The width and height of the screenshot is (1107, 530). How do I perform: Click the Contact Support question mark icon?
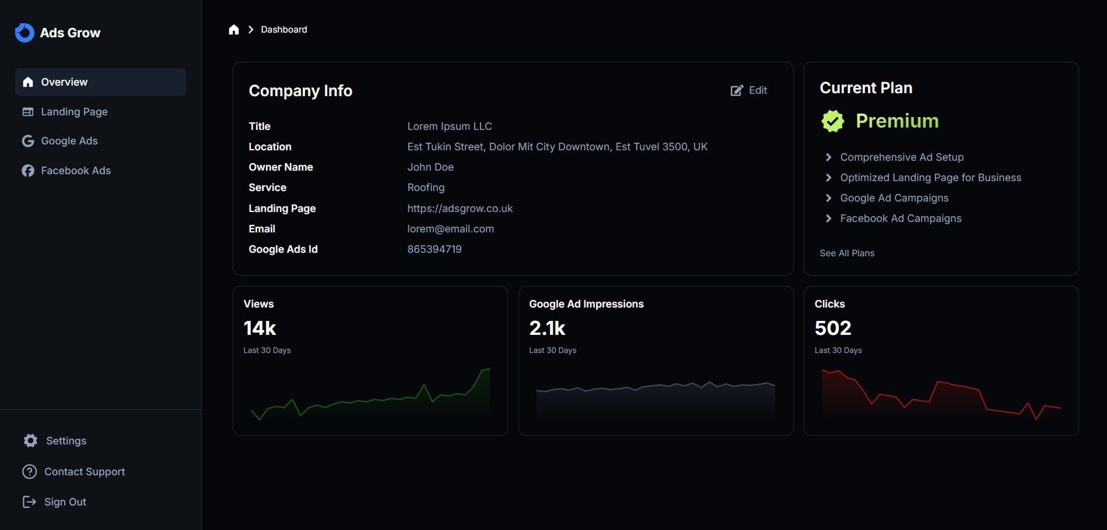tap(29, 471)
